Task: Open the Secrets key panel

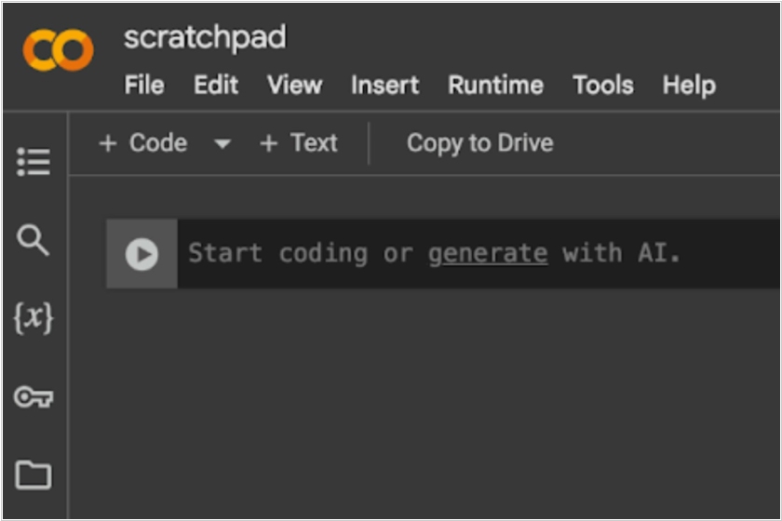Action: [x=34, y=397]
